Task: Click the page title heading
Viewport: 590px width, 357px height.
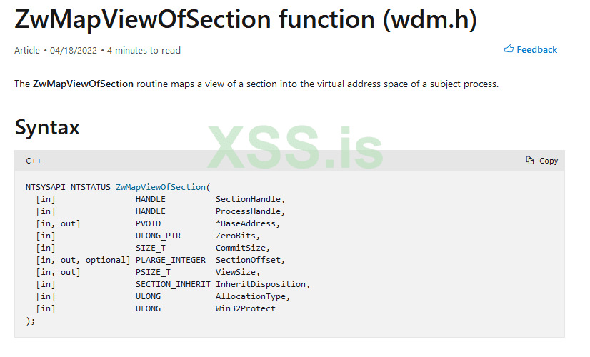Action: coord(245,20)
